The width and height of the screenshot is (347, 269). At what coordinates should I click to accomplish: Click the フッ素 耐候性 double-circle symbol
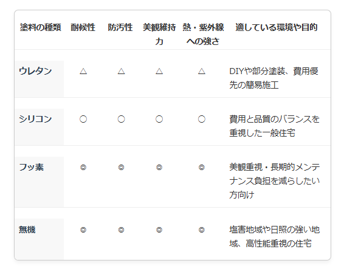(83, 168)
